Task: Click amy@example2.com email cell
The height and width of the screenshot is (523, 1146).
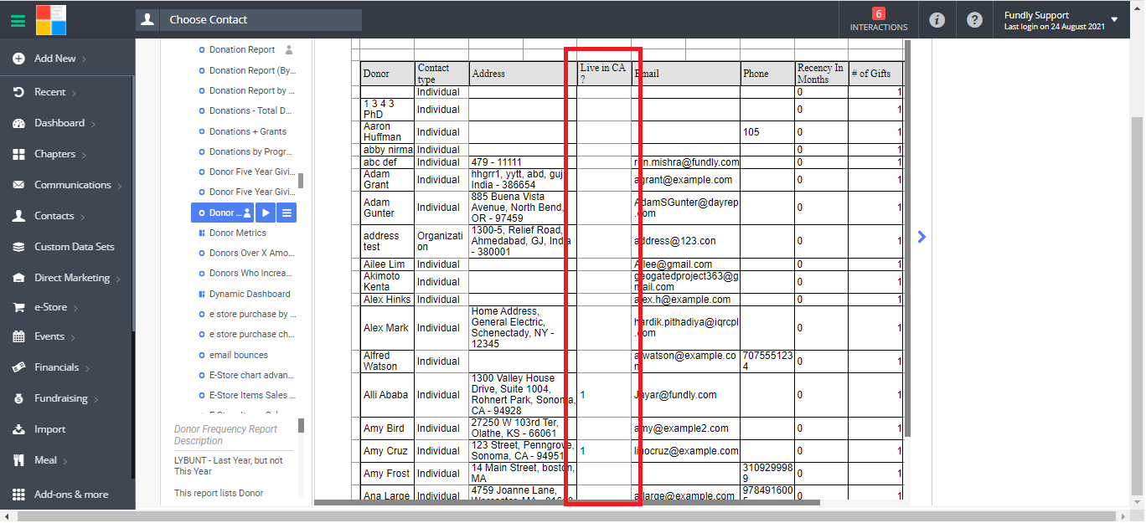Action: pyautogui.click(x=685, y=428)
